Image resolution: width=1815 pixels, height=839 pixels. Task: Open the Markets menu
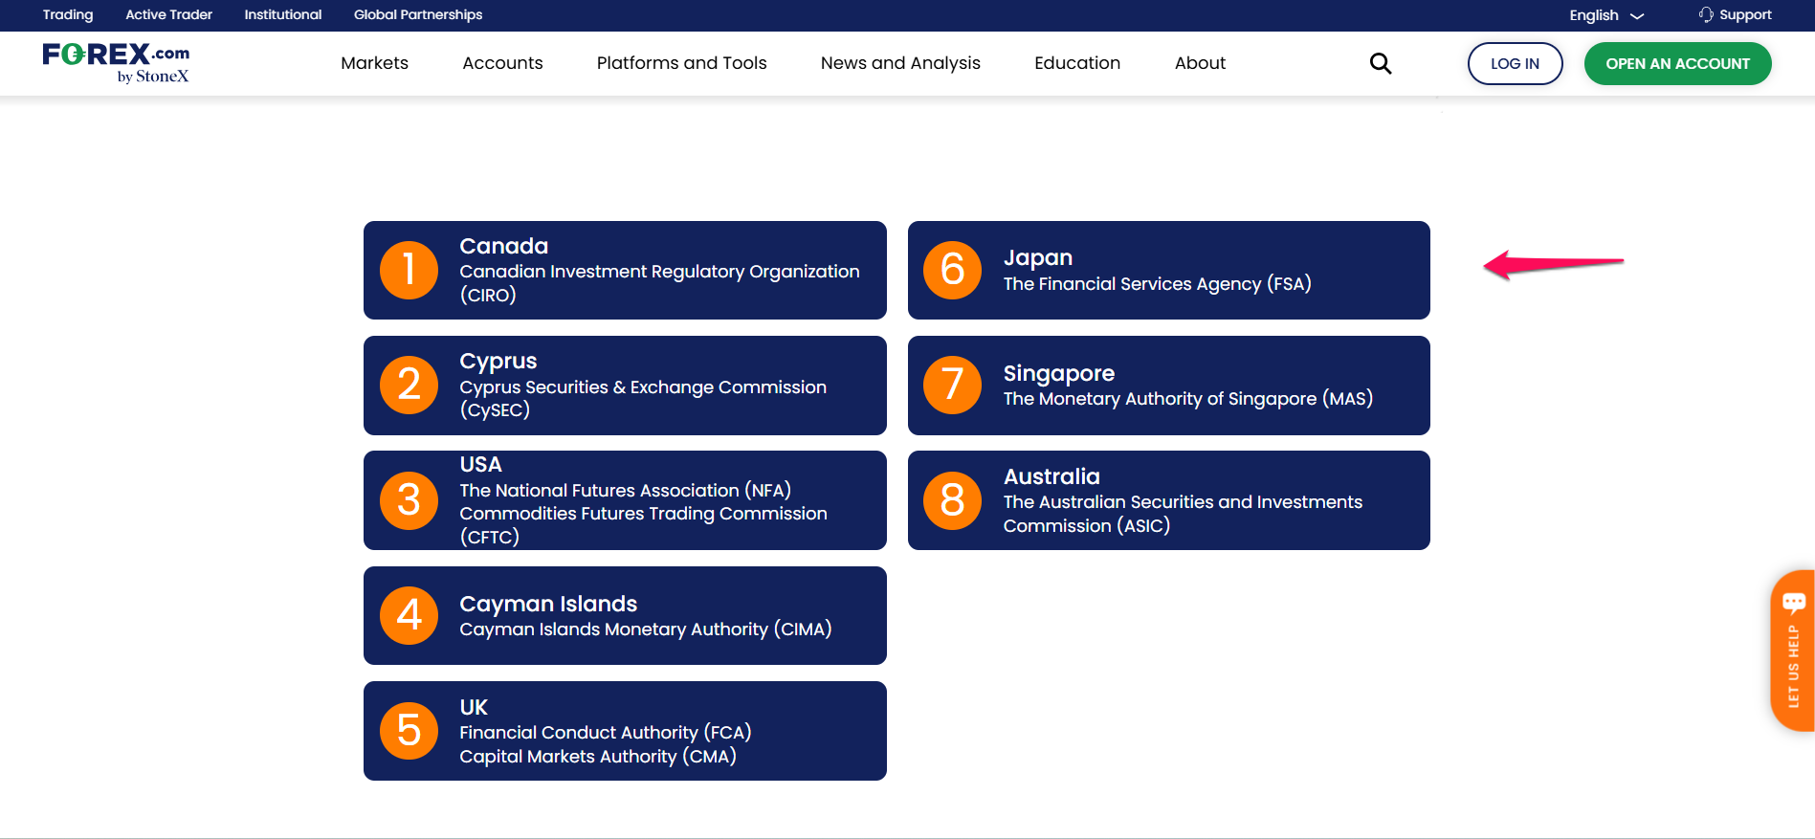(374, 63)
